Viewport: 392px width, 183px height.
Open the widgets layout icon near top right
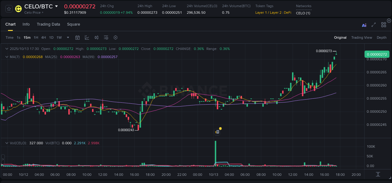point(384,24)
